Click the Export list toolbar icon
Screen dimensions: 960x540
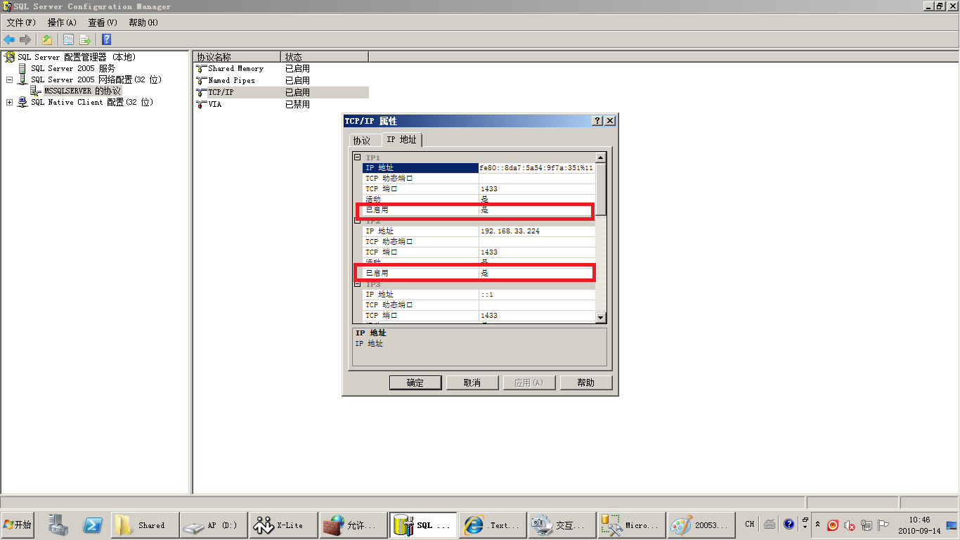click(x=84, y=39)
